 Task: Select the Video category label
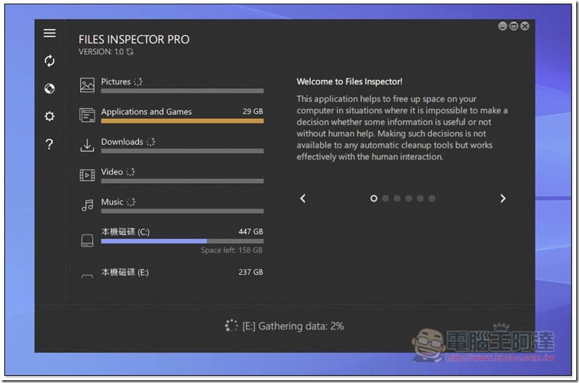click(x=112, y=172)
